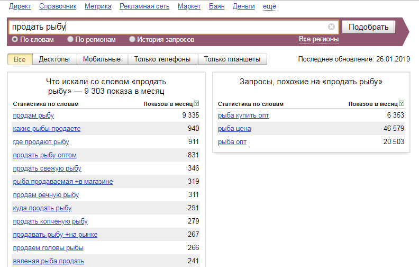Viewport: 419px width, 267px height.
Task: Open query 'где продают рыбу'
Action: (41, 142)
